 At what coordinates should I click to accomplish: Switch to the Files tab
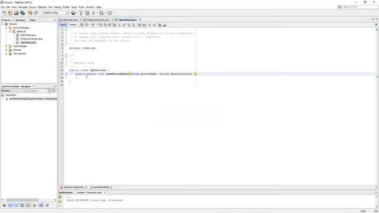[33, 20]
